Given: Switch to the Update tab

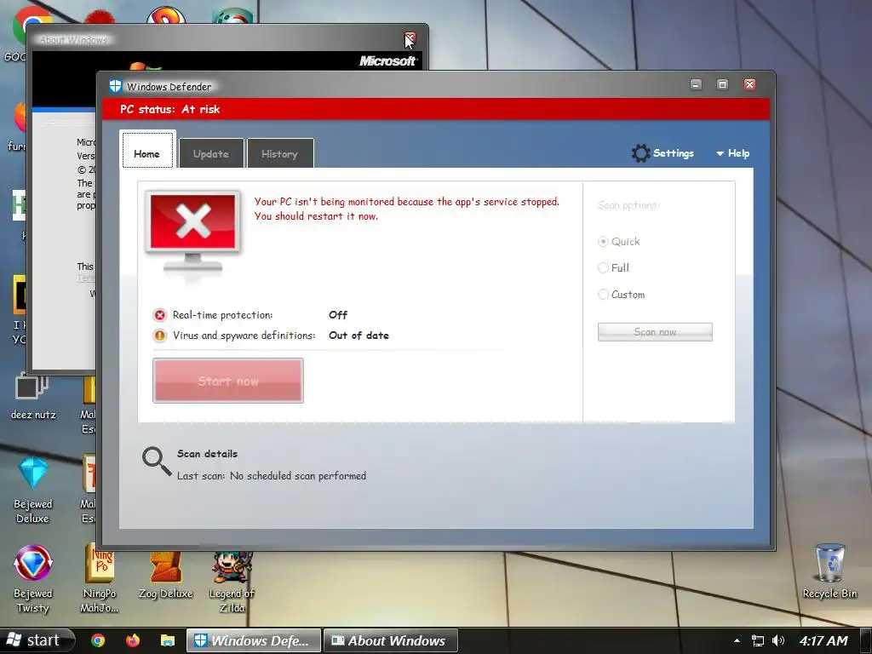Looking at the screenshot, I should [x=211, y=153].
